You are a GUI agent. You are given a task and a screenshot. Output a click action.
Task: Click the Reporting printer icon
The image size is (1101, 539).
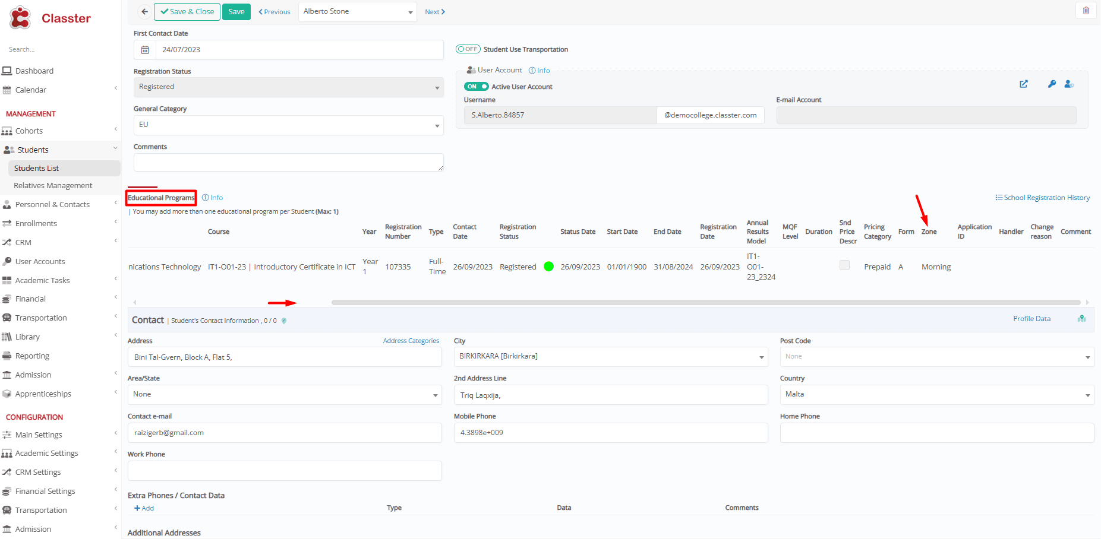tap(7, 356)
